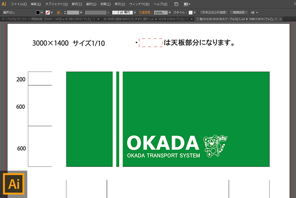Open the 選択(S) menu
The height and width of the screenshot is (198, 296).
pyautogui.click(x=91, y=4)
